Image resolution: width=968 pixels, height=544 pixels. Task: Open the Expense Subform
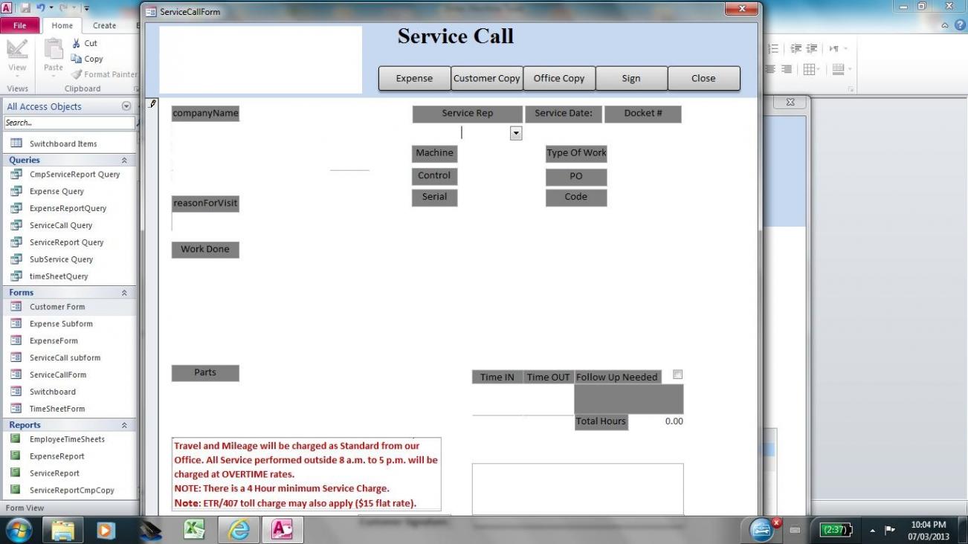[x=61, y=323]
